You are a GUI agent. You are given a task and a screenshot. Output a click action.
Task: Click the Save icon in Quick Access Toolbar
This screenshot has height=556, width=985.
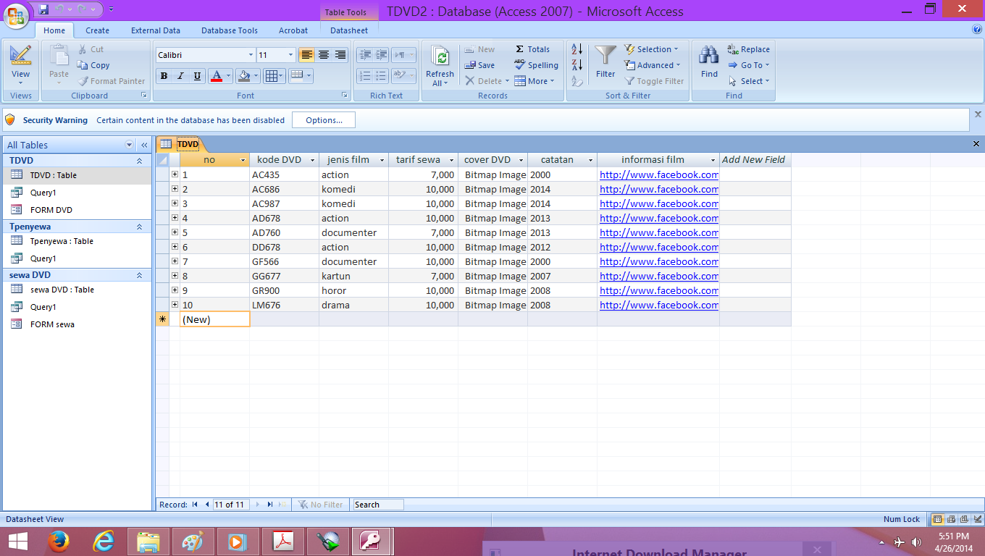[x=43, y=9]
